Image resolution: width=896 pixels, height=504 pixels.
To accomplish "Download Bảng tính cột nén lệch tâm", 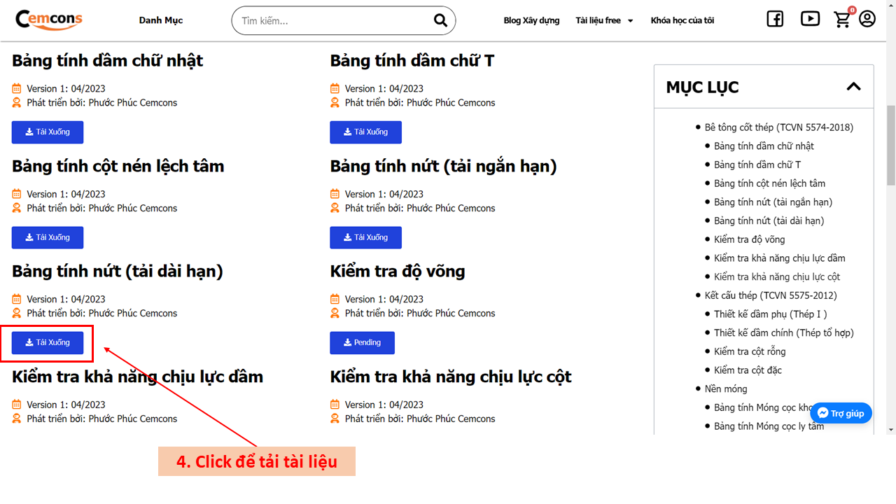I will [x=48, y=237].
